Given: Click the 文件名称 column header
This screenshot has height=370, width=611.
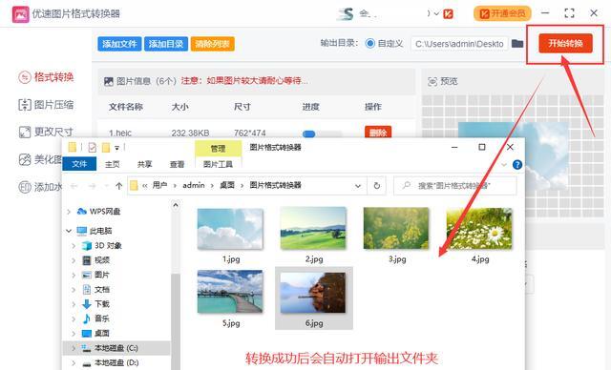Looking at the screenshot, I should 125,107.
